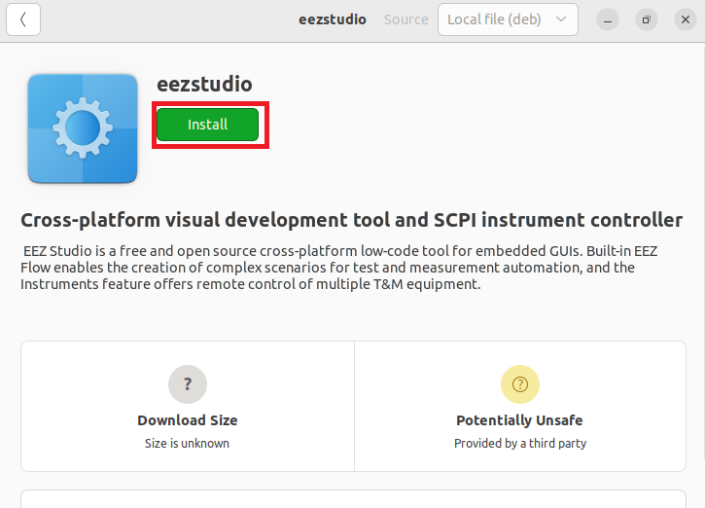The image size is (705, 508).
Task: Open the Source dropdown chevron
Action: point(561,19)
